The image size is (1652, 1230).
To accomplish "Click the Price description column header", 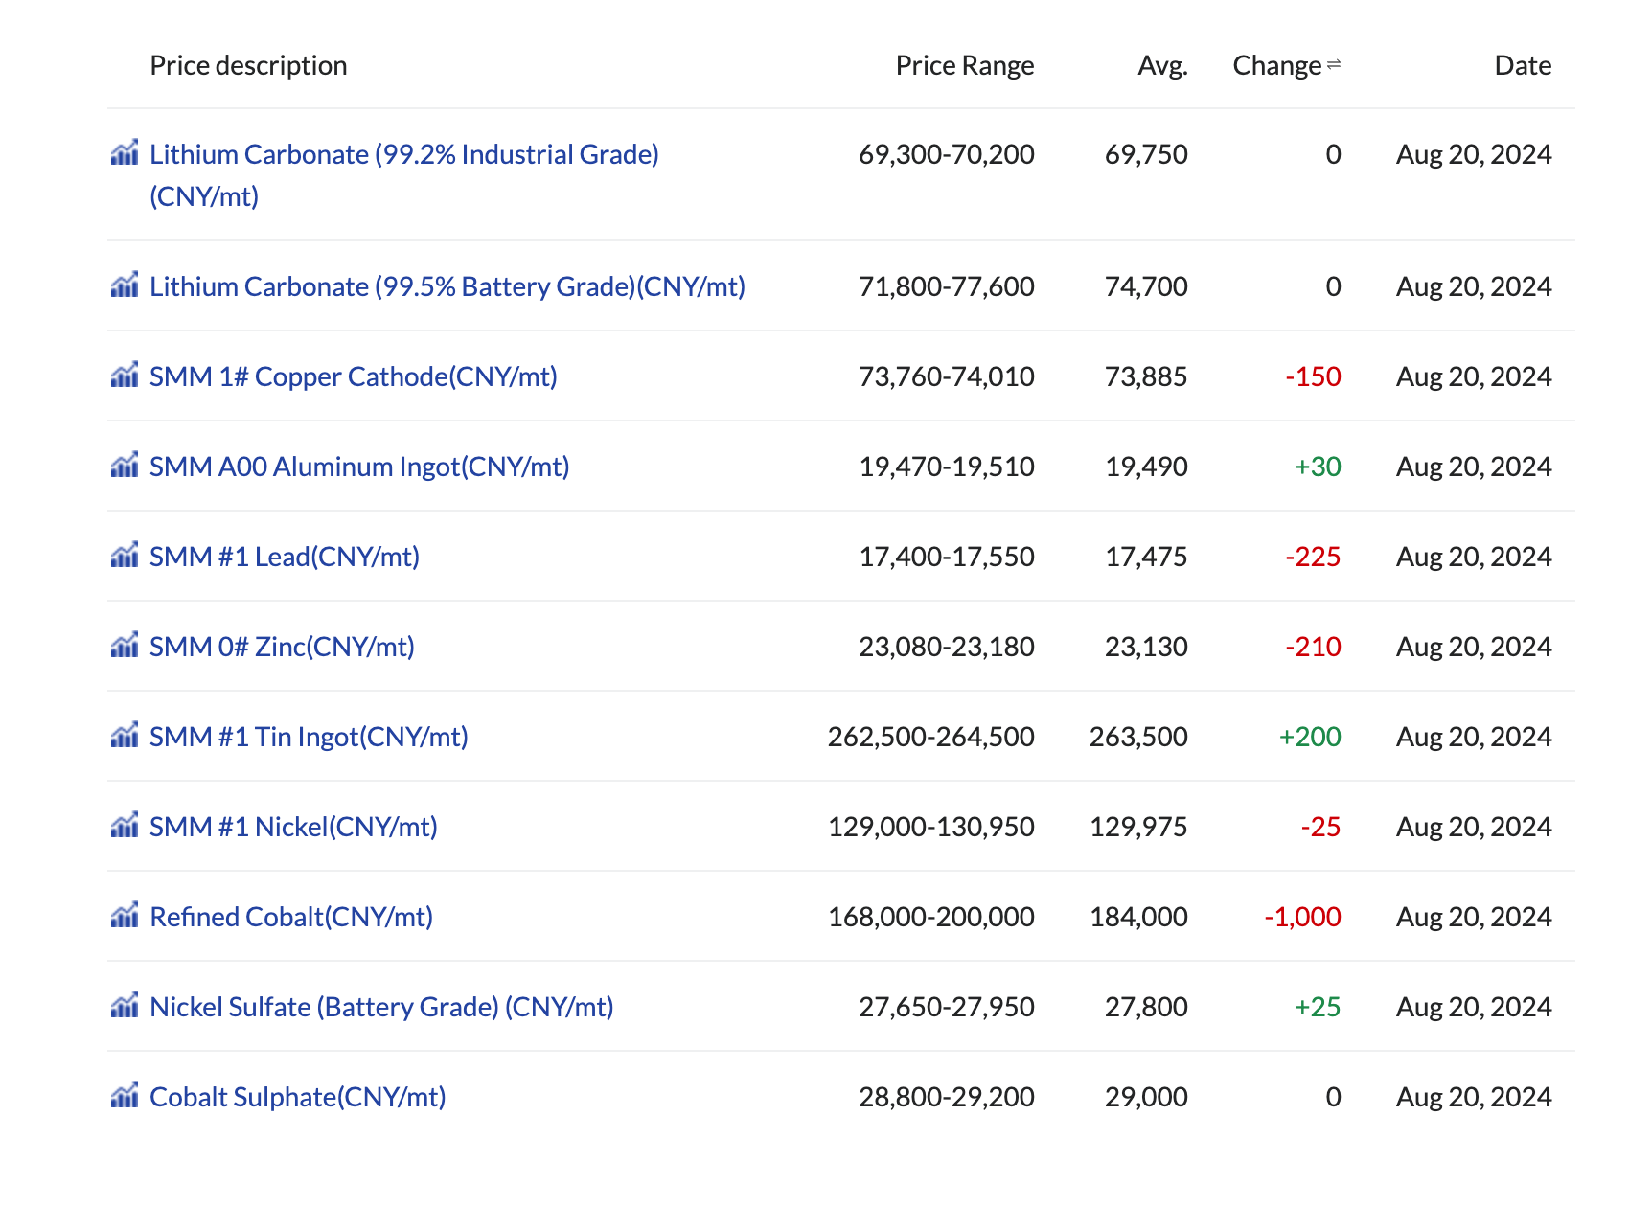I will coord(248,65).
